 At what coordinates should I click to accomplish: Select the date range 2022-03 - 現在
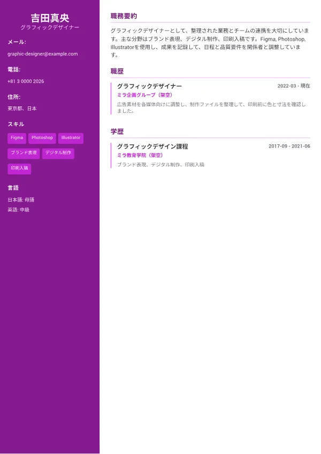pos(294,86)
